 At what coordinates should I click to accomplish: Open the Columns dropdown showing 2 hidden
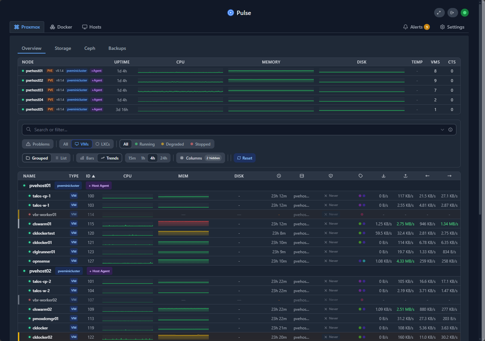click(200, 158)
